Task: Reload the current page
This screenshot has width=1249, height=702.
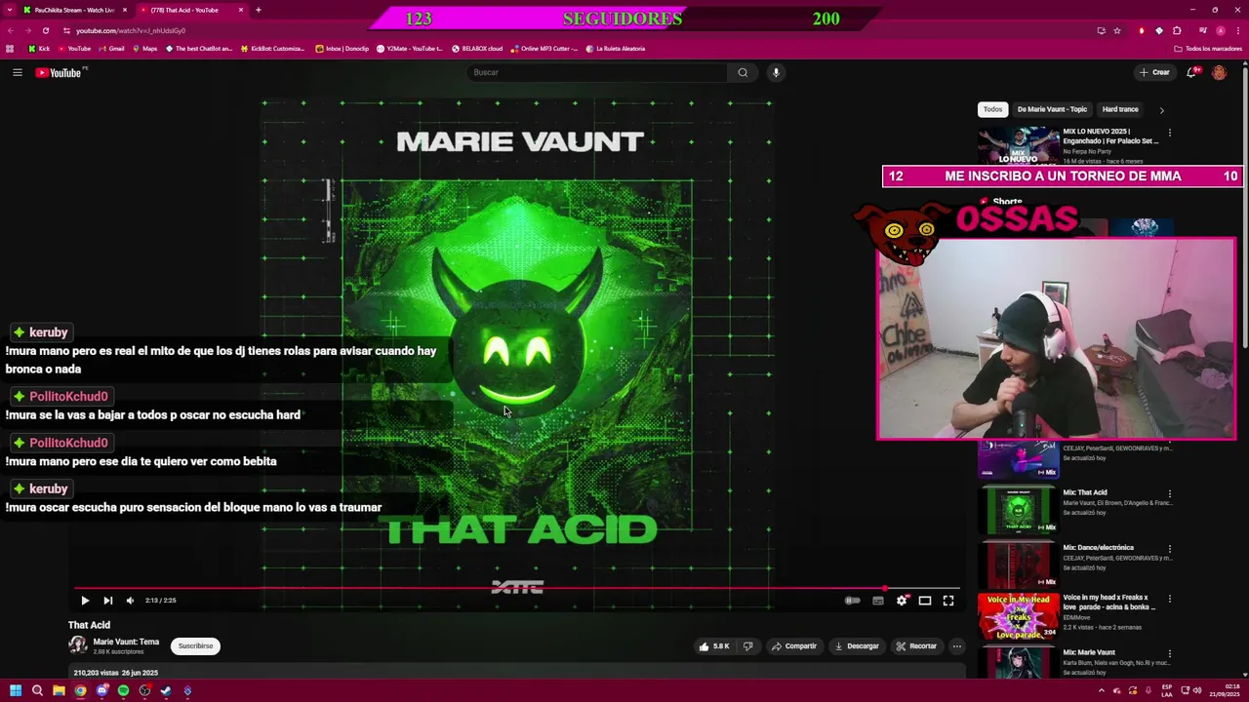Action: (x=45, y=30)
